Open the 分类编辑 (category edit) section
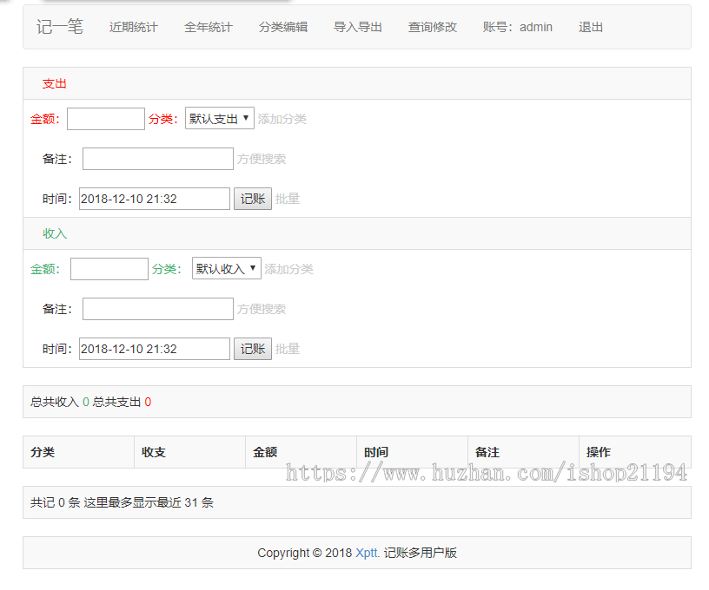Screen dimensions: 709x590 [282, 27]
